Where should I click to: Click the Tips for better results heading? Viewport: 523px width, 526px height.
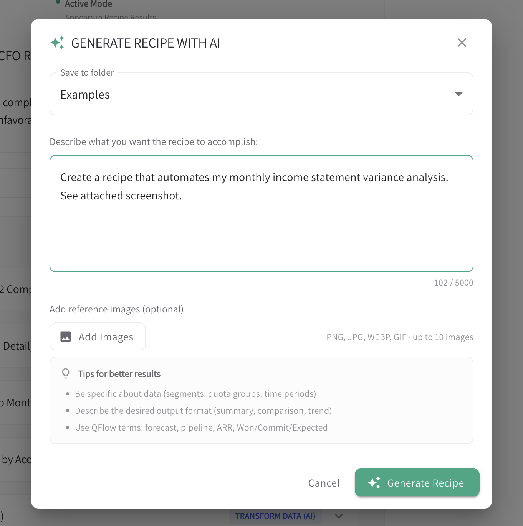coord(119,374)
